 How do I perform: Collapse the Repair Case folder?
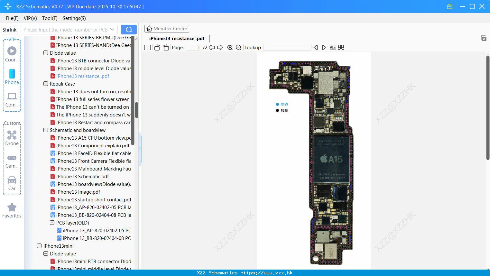(46, 84)
